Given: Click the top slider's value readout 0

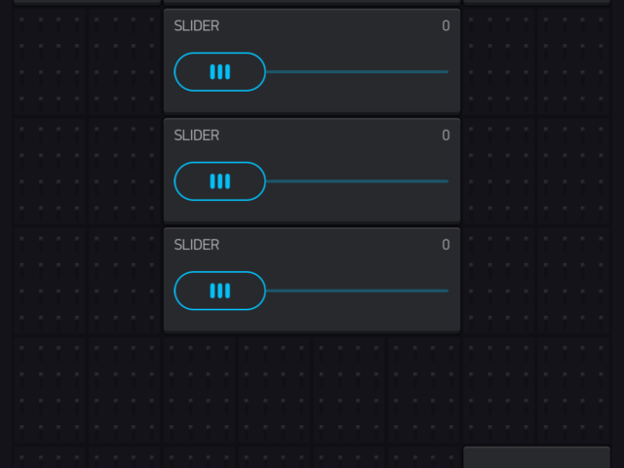Looking at the screenshot, I should (446, 26).
